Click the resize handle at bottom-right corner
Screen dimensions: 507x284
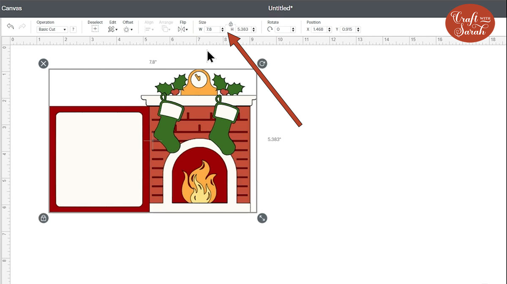262,218
